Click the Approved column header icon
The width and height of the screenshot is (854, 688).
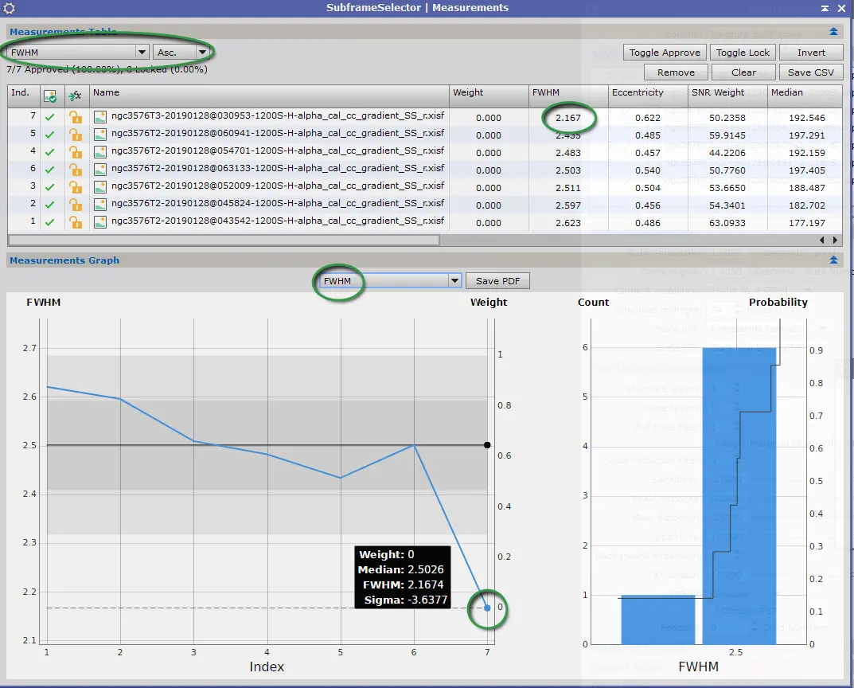(x=49, y=97)
